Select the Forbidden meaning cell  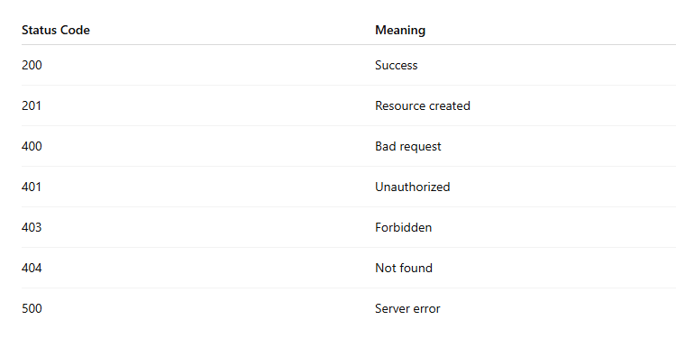[x=404, y=227]
